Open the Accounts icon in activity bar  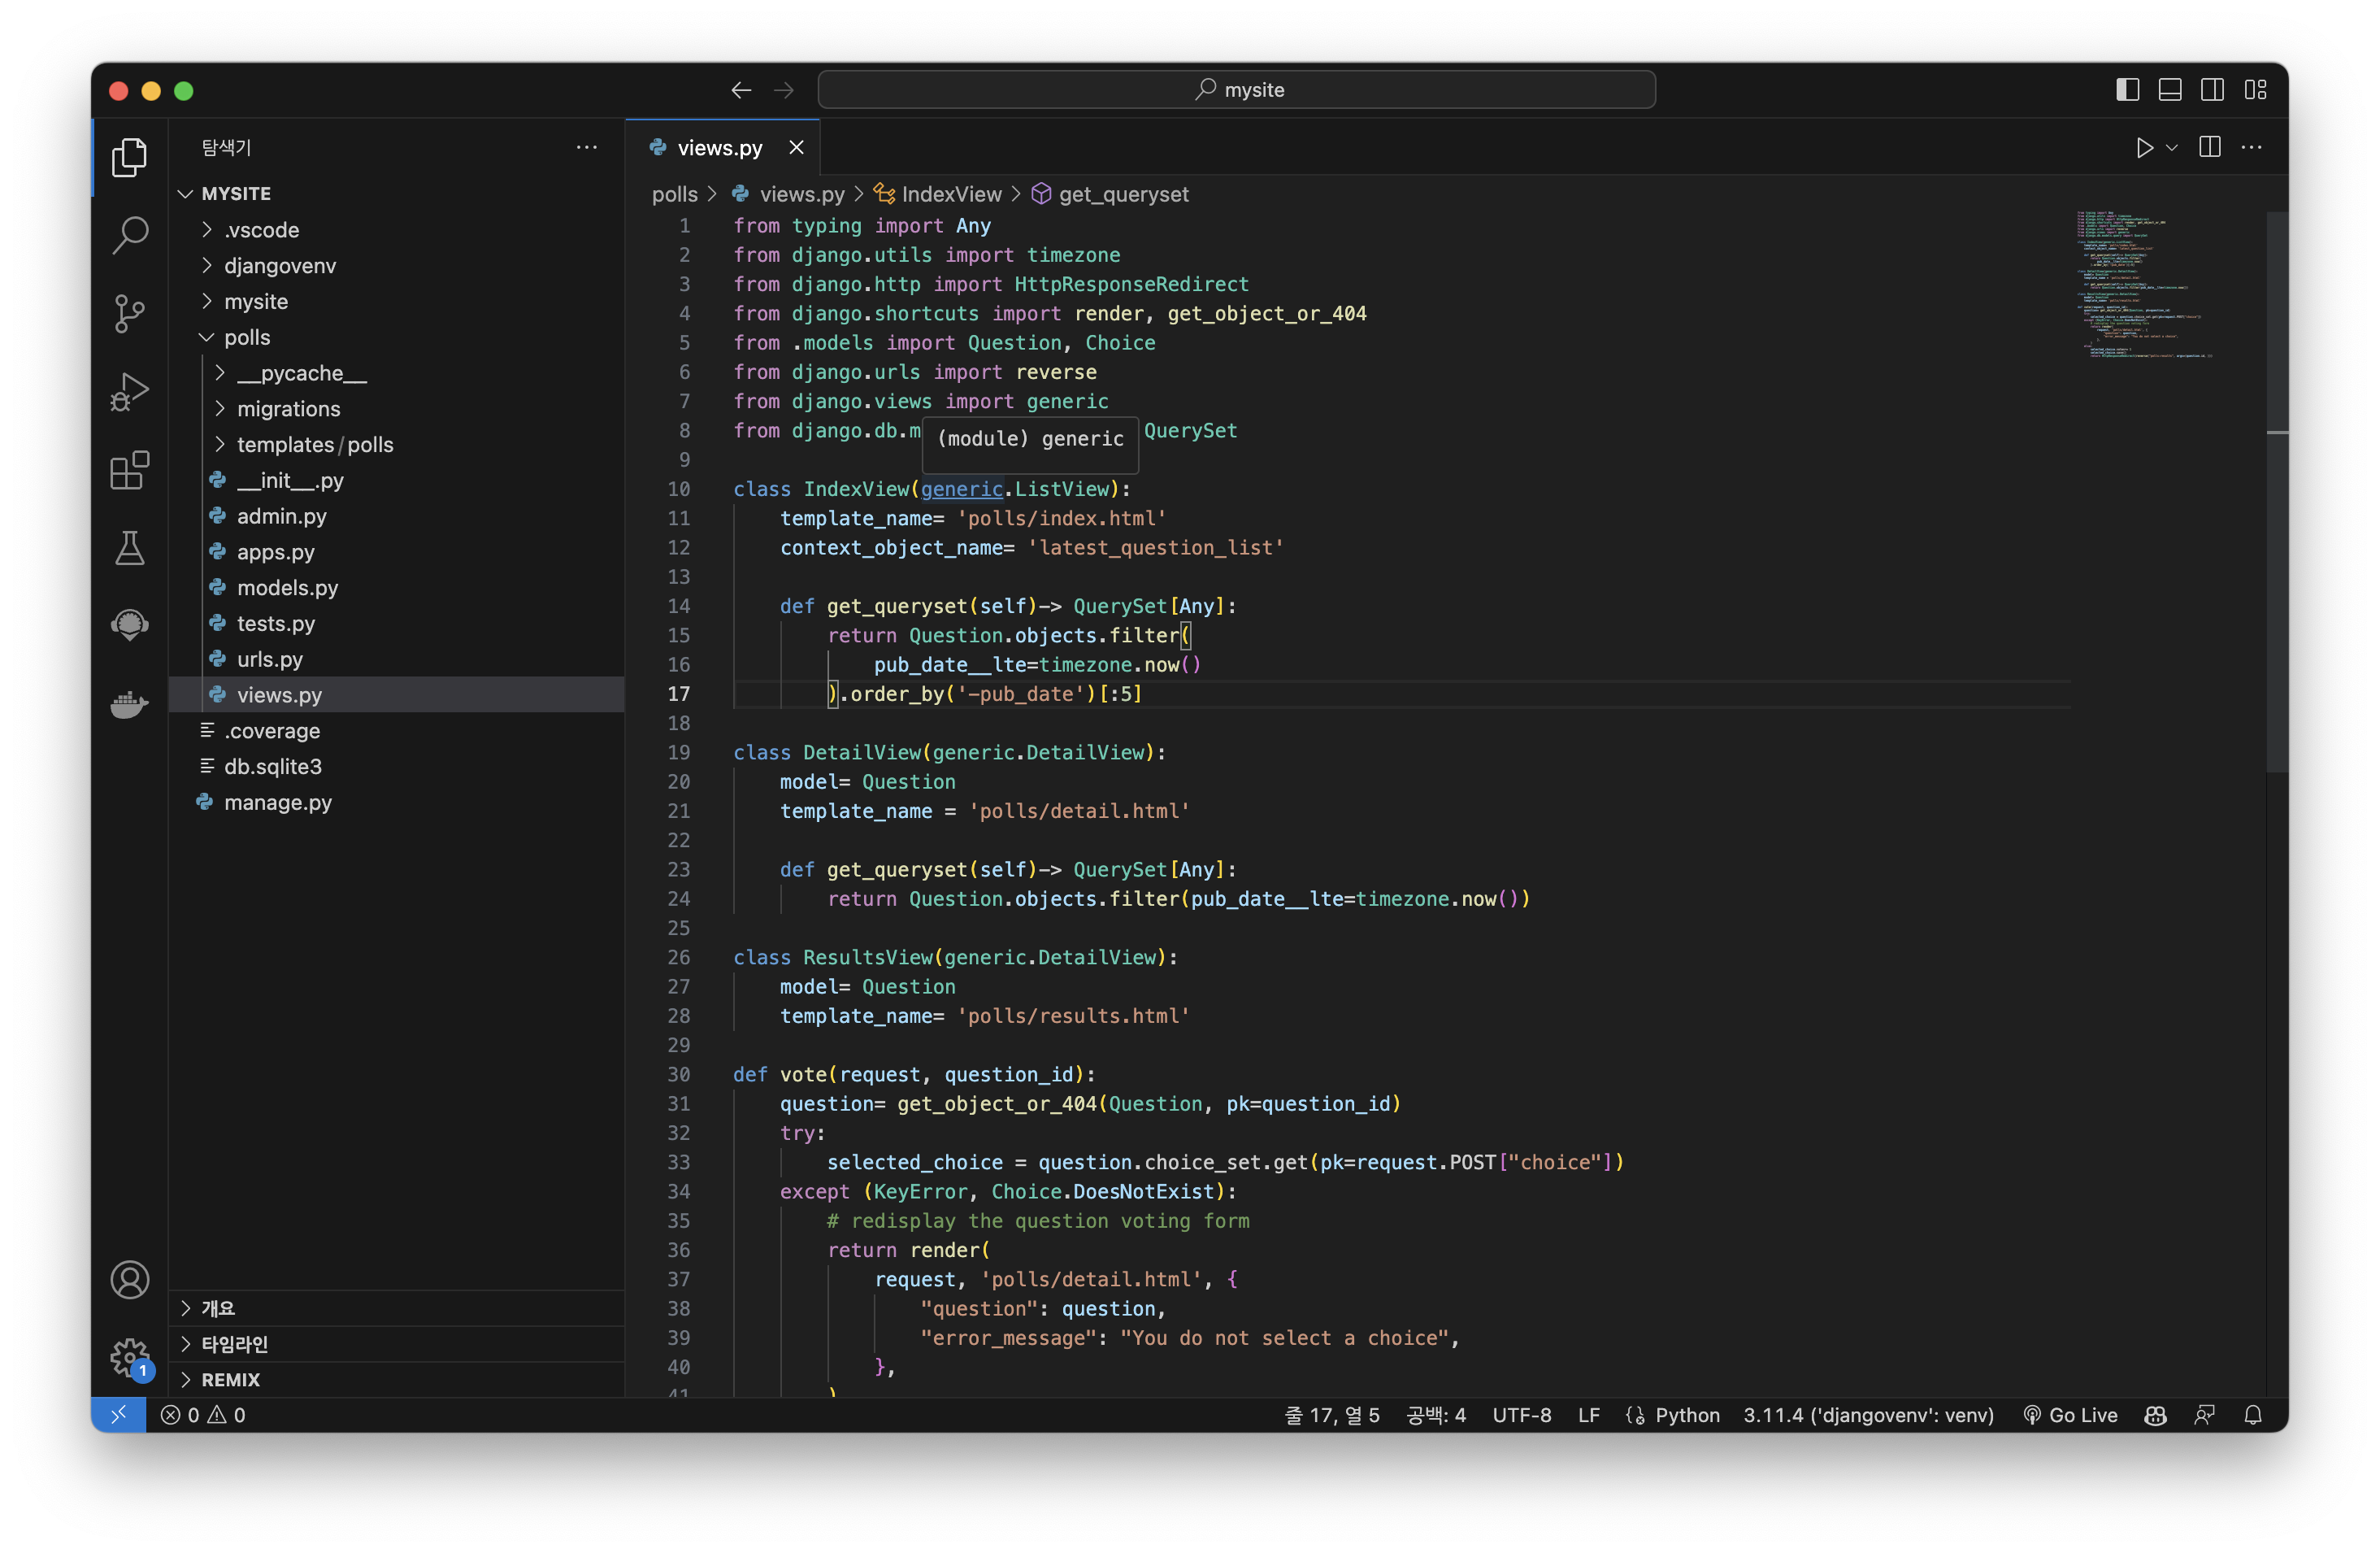pos(129,1279)
